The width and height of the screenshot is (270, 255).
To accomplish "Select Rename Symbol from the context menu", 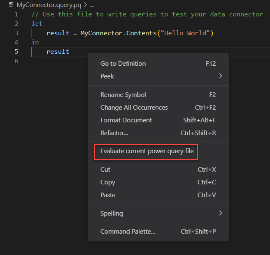I will (x=158, y=95).
